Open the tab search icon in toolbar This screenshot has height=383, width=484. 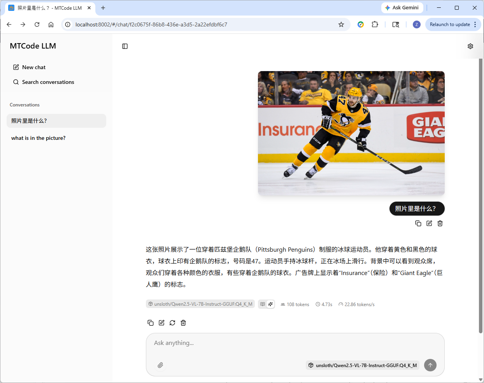pos(396,24)
